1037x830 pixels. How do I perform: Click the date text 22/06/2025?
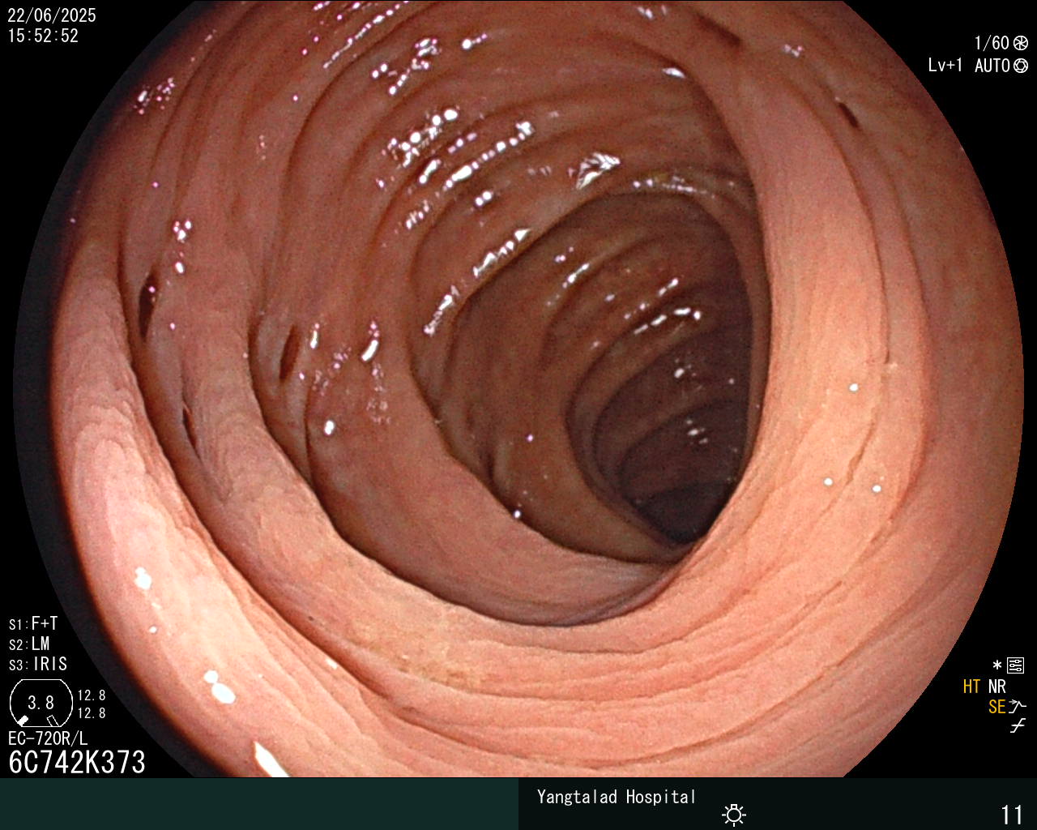pos(52,15)
